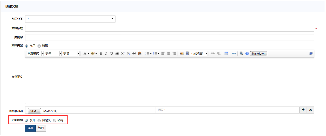Image resolution: width=326 pixels, height=136 pixels.
Task: Select 自定义 access control radio
Action: [39, 120]
